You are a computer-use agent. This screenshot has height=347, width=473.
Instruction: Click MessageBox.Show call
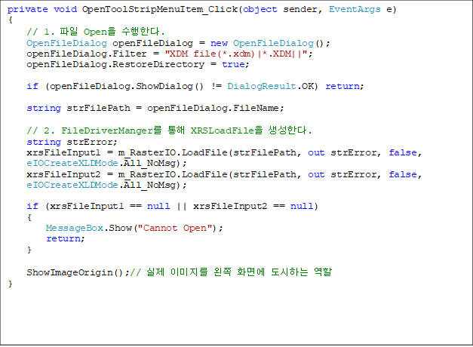coord(134,228)
